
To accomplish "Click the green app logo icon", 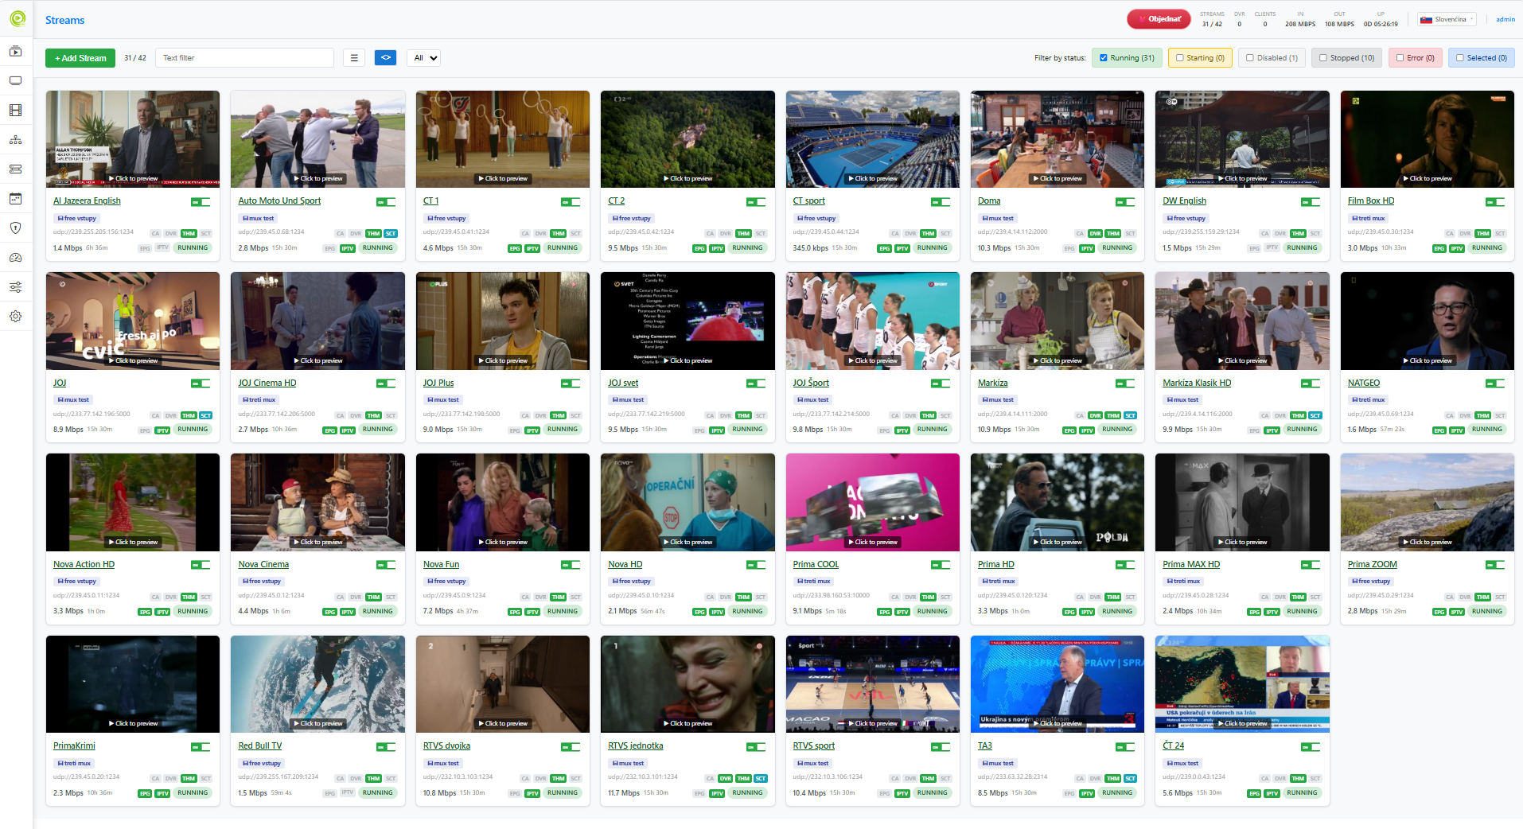I will click(x=17, y=18).
